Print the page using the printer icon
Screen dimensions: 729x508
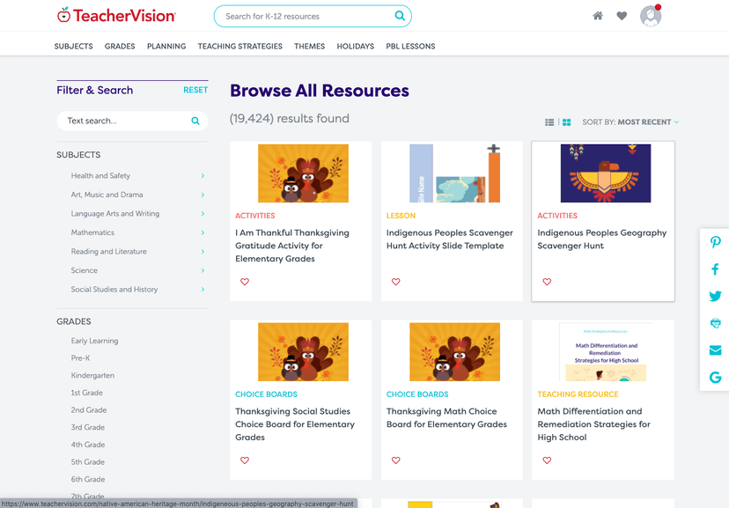[715, 323]
